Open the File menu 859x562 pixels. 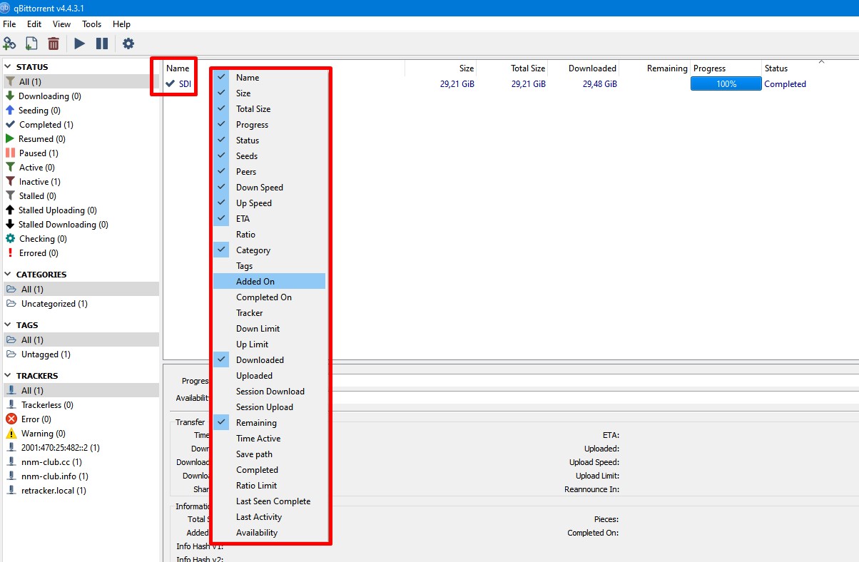pyautogui.click(x=9, y=24)
